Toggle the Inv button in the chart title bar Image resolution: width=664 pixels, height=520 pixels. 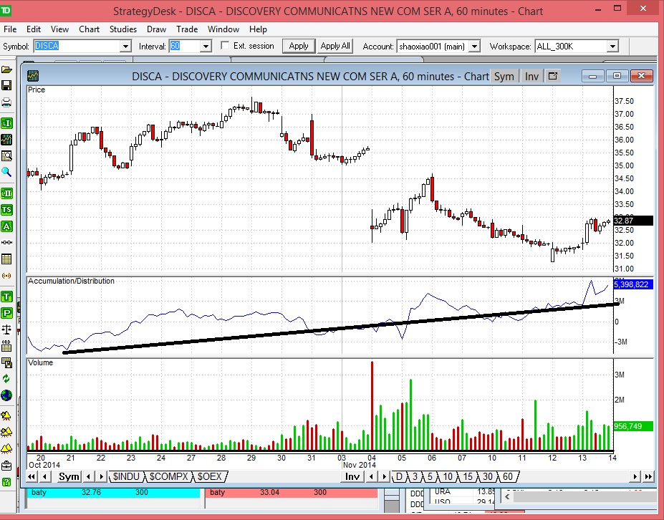pos(531,76)
